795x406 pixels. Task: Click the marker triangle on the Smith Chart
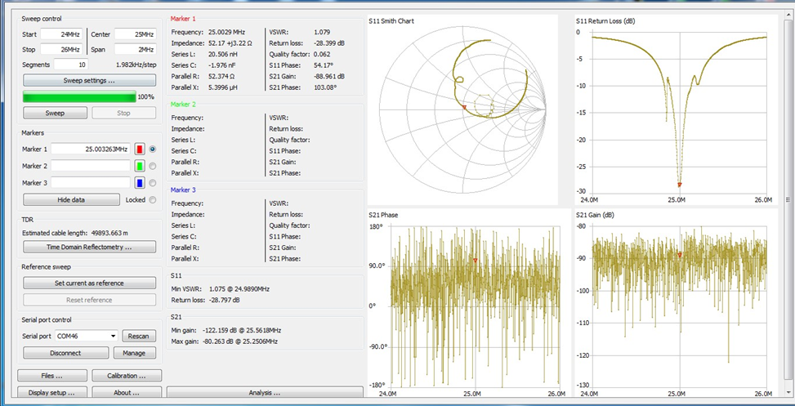click(x=464, y=107)
